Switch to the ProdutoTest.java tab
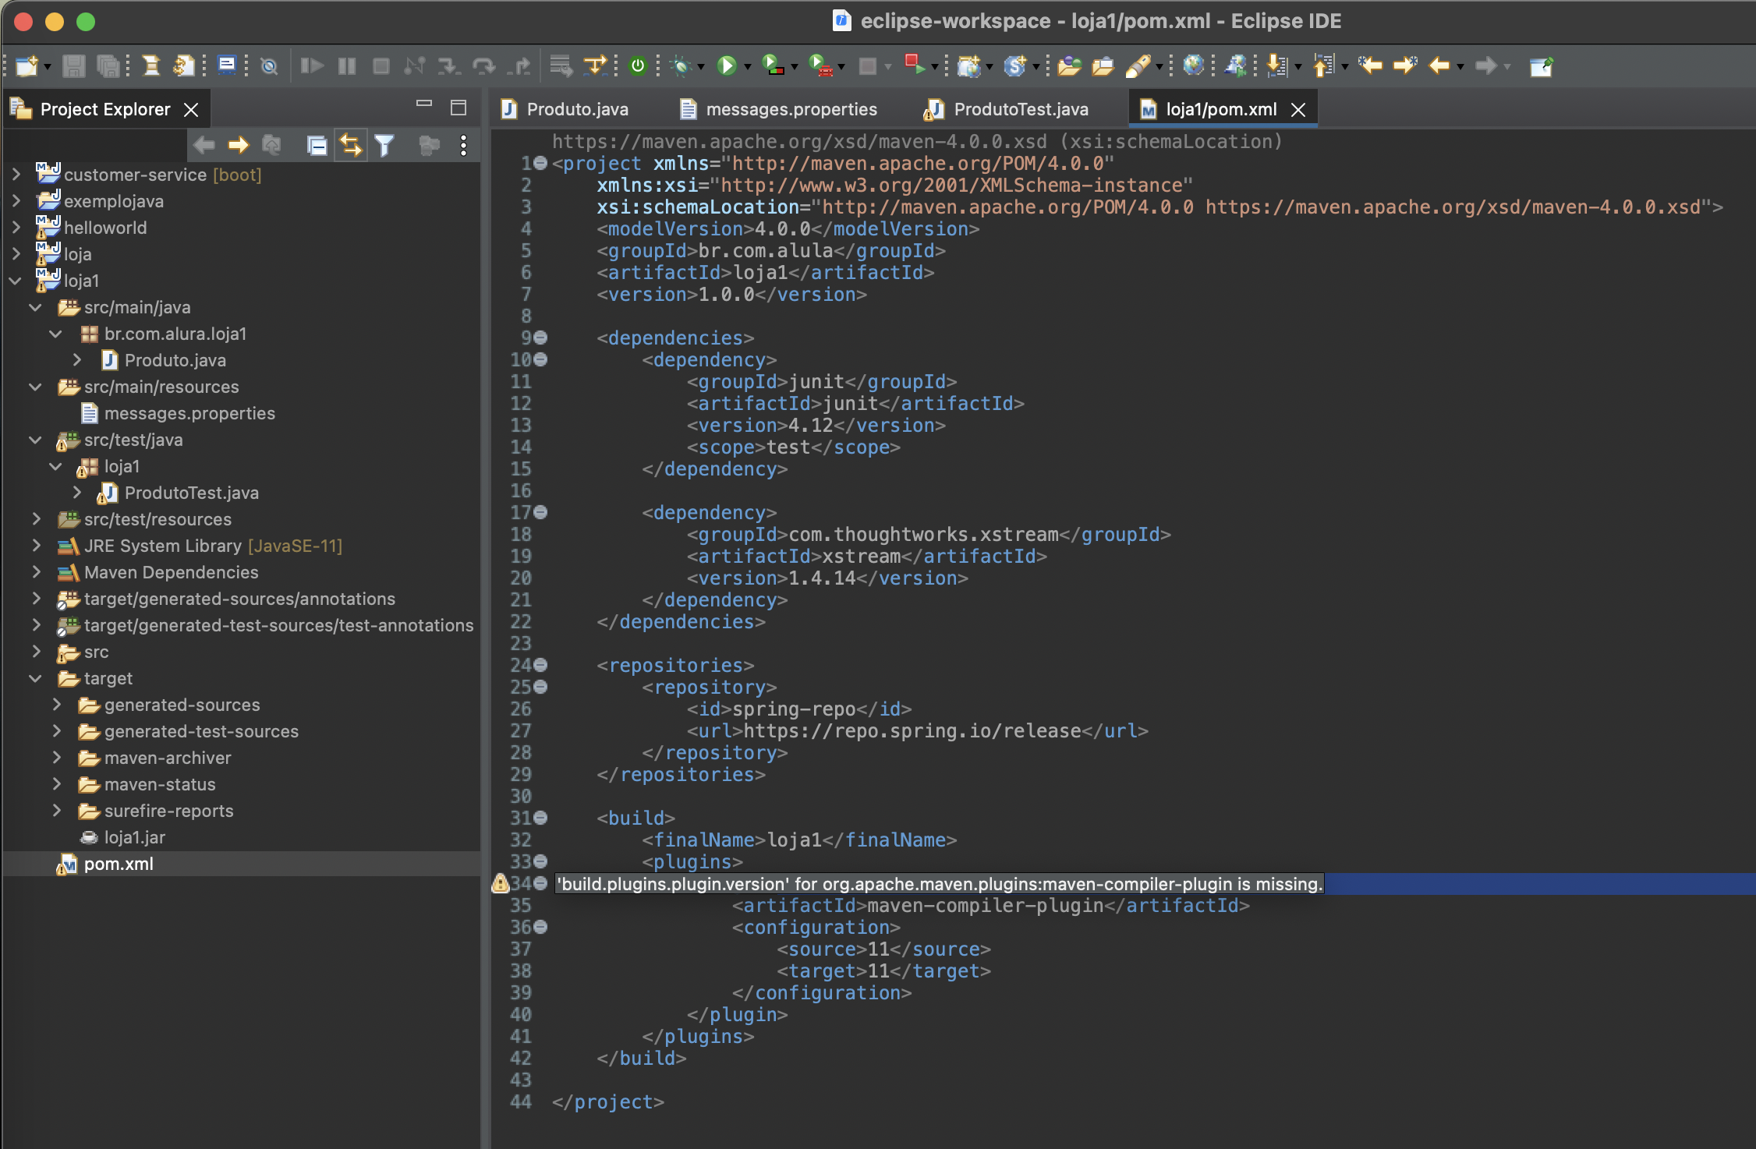This screenshot has width=1756, height=1149. tap(1007, 109)
